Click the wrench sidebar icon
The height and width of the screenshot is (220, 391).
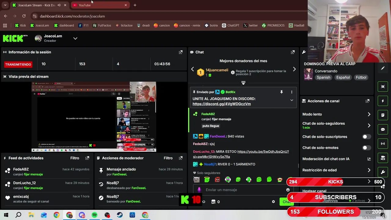tap(383, 172)
